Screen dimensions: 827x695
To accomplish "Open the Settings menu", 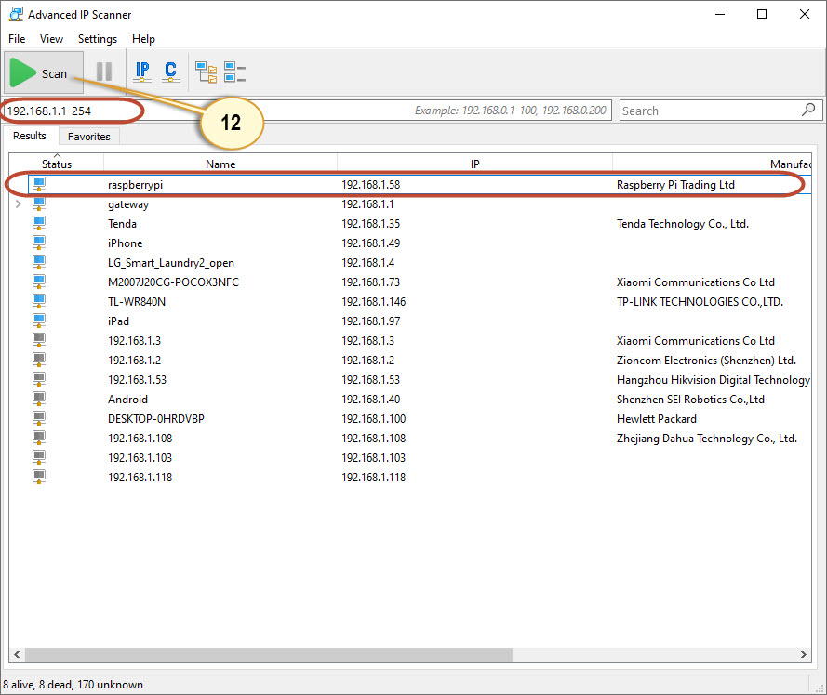I will [x=98, y=39].
